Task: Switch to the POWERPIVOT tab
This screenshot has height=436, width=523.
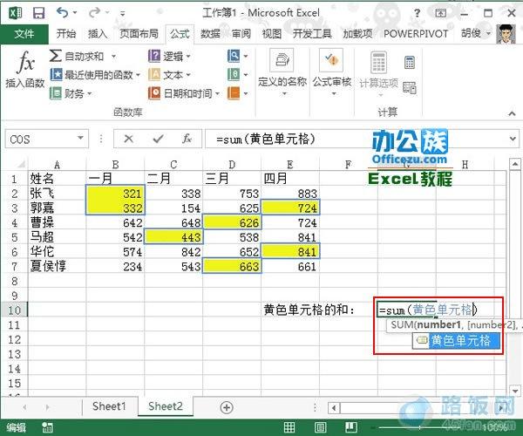Action: 416,34
